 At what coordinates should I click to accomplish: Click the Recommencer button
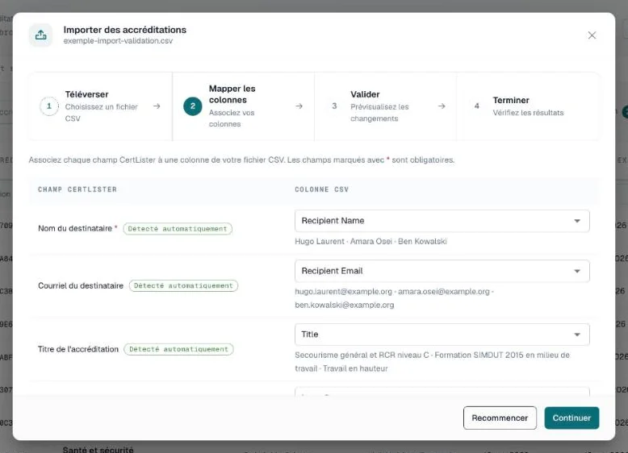pyautogui.click(x=500, y=418)
